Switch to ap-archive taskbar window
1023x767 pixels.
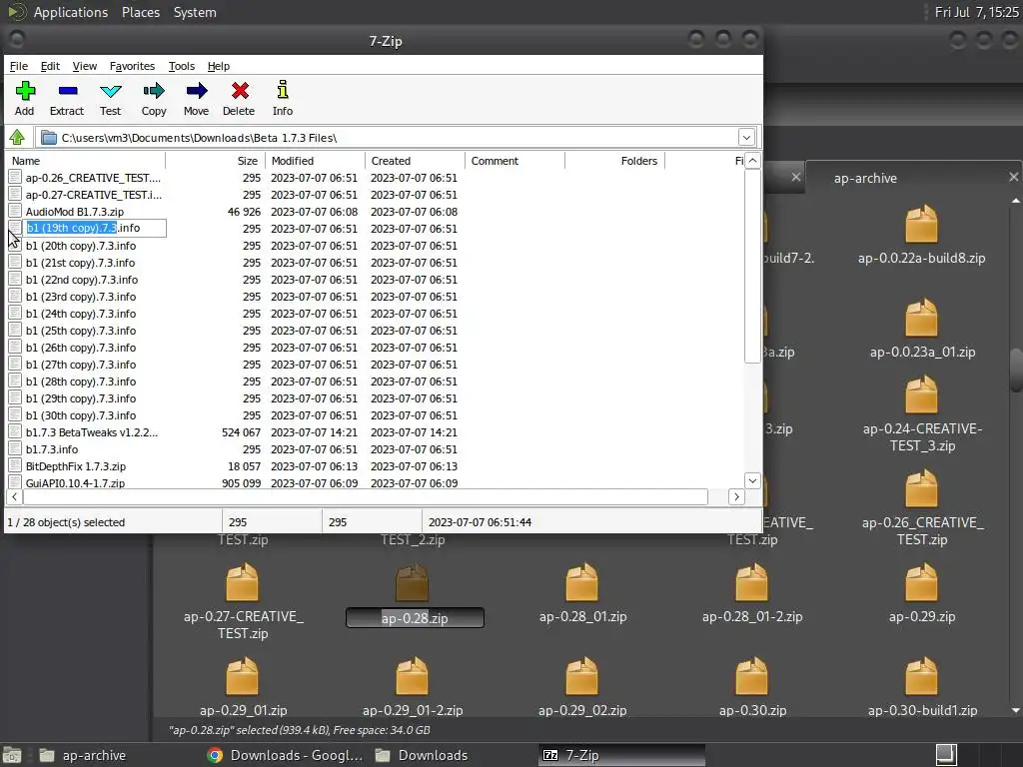point(82,755)
